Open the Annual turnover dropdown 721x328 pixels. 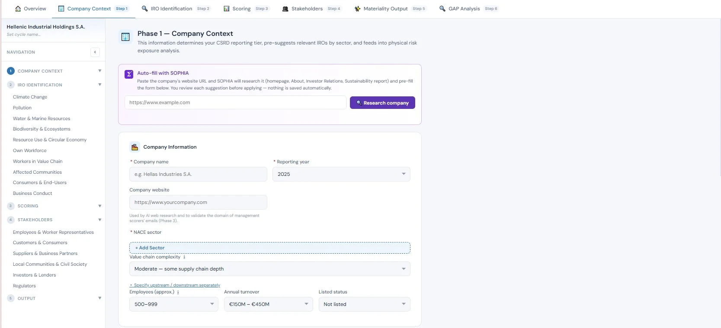pos(268,304)
